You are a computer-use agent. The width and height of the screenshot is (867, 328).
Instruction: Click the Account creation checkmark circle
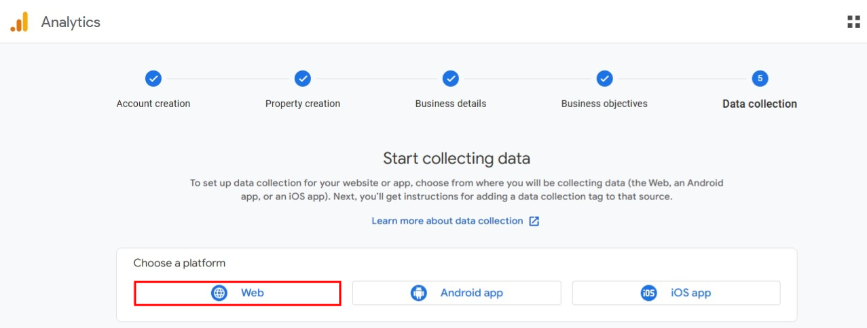153,79
